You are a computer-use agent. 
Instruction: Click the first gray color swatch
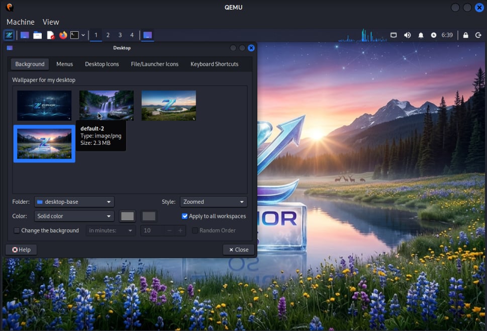point(128,216)
